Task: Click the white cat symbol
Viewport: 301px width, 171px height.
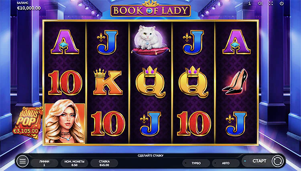Action: point(150,40)
